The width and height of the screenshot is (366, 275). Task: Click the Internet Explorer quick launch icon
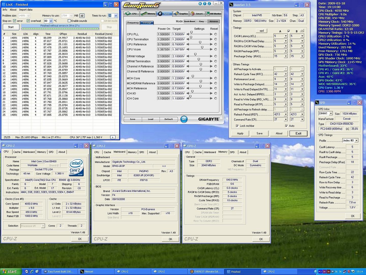[32, 272]
